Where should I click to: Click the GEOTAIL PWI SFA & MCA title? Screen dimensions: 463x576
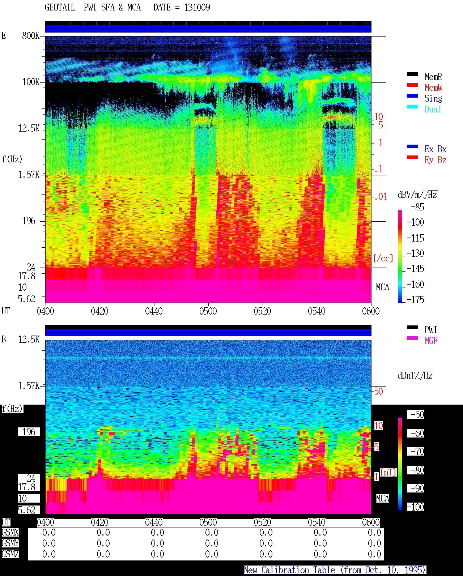pos(93,7)
